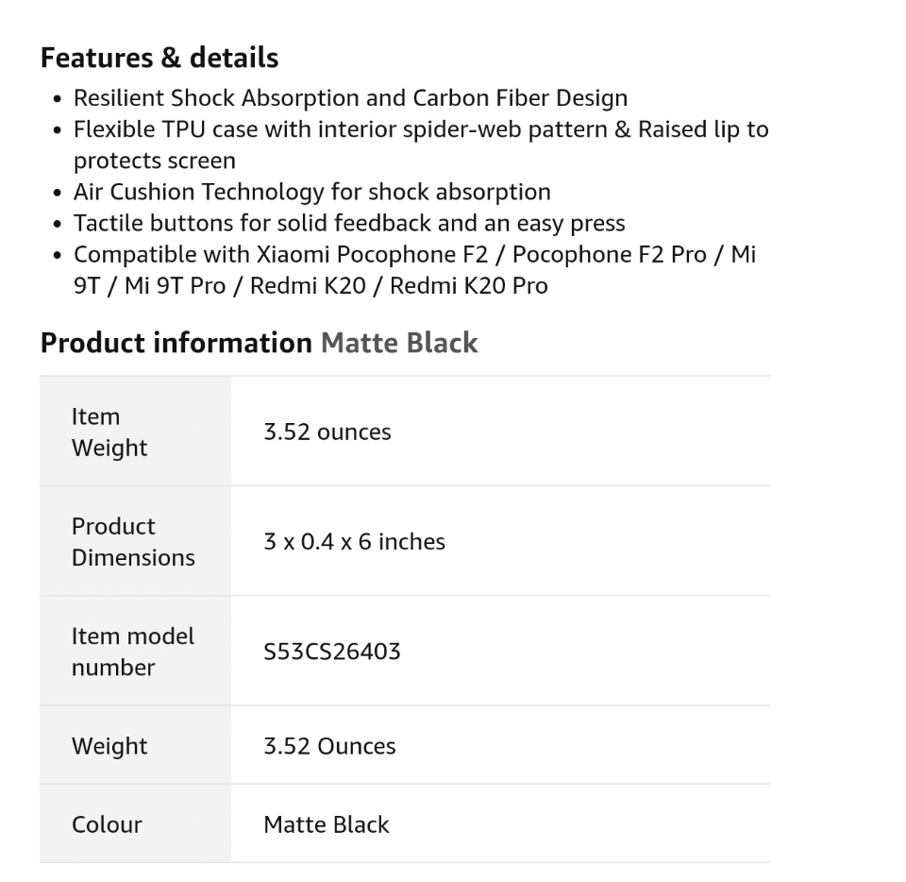
Task: Click the Colour row value 'Matte Black'
Action: [326, 824]
